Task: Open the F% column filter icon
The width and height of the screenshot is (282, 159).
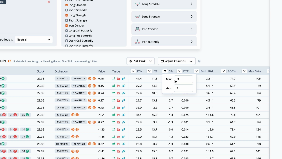Action: tap(149, 71)
